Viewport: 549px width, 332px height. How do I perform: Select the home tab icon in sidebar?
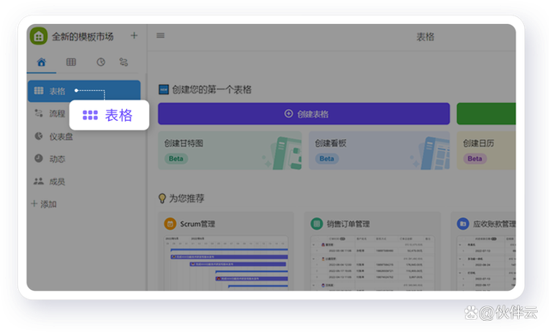point(41,63)
